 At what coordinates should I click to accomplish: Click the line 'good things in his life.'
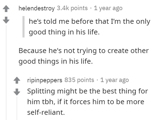pos(56,62)
